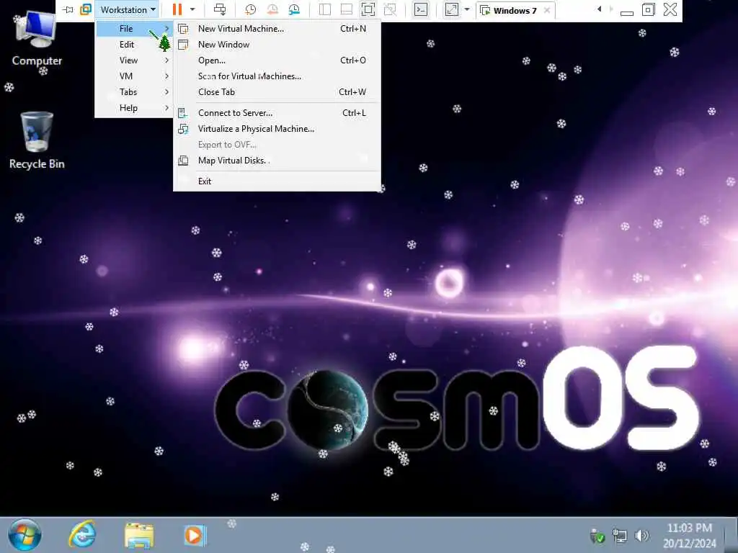Choose Open... from File menu

tap(277, 60)
